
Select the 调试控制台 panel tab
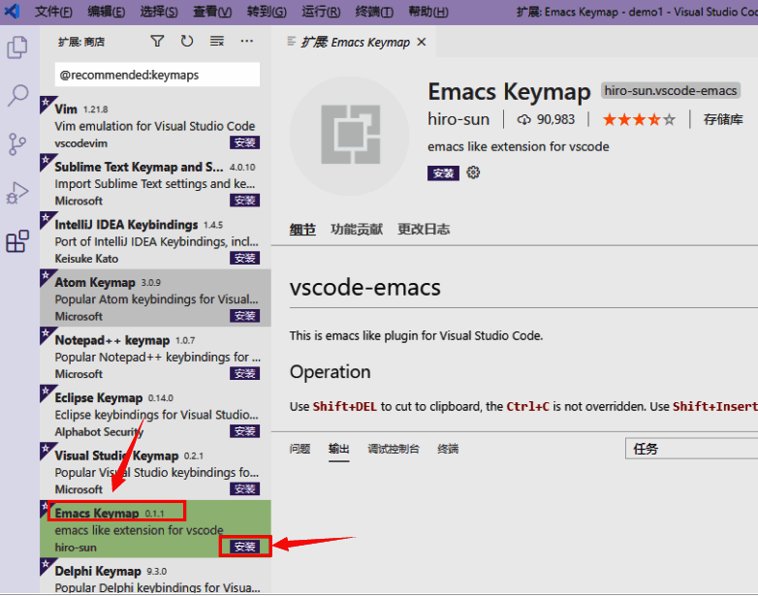point(393,449)
